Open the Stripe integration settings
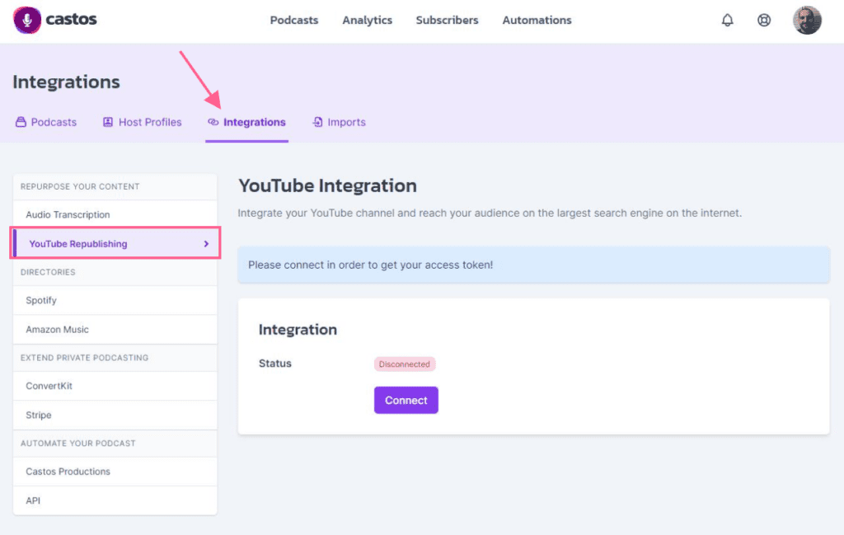 [x=39, y=415]
